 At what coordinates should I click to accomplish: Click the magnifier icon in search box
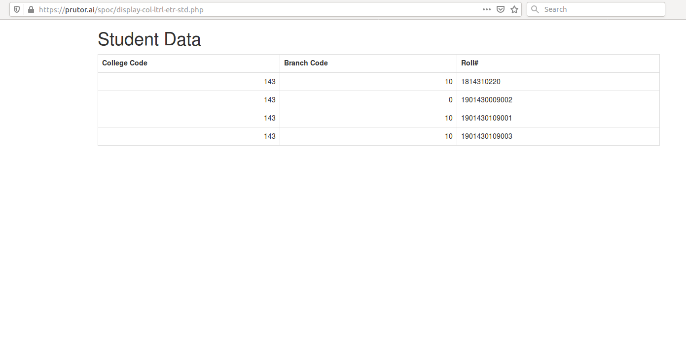click(x=535, y=9)
